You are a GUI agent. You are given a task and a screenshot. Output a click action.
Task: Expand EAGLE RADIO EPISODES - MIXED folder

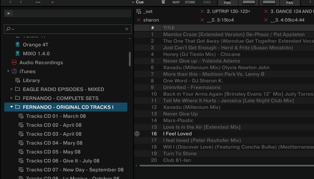(x=12, y=89)
